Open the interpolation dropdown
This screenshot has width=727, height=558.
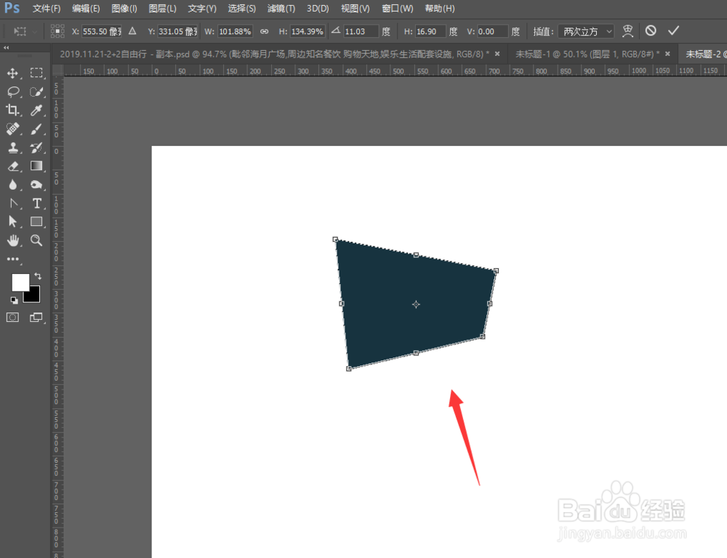(586, 31)
